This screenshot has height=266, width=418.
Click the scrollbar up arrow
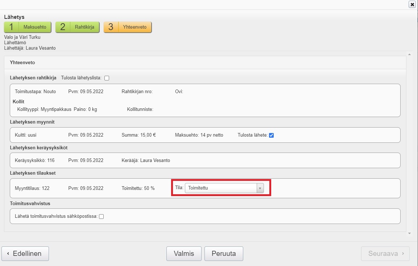coord(409,55)
